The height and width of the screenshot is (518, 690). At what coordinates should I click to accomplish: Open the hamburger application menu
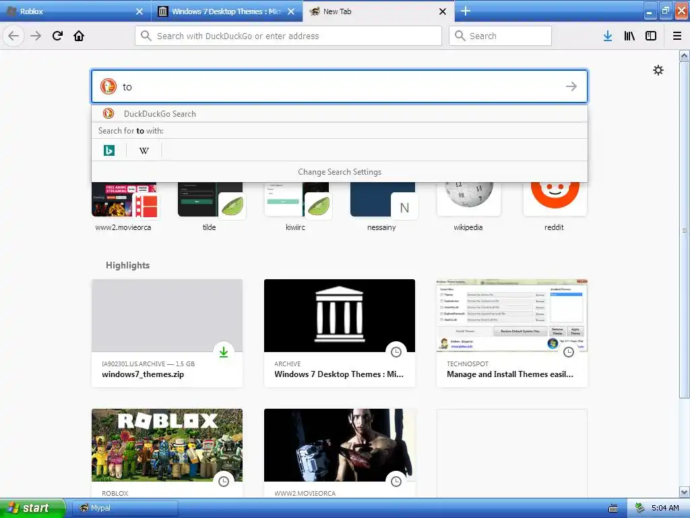click(677, 36)
